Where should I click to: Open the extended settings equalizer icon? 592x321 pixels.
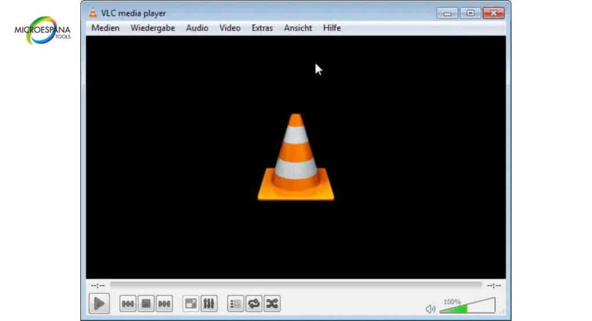(x=209, y=303)
